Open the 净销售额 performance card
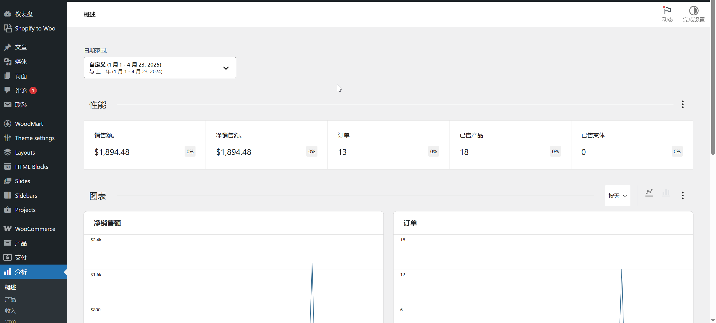 pyautogui.click(x=267, y=145)
